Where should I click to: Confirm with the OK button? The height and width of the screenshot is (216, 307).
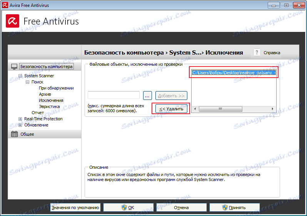[x=128, y=208]
